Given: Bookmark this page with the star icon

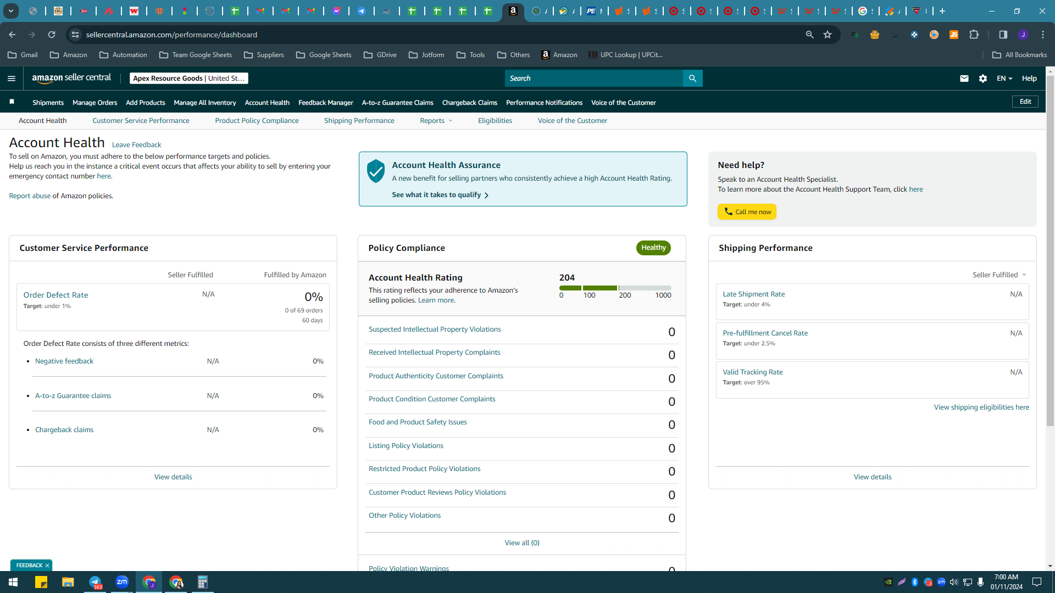Looking at the screenshot, I should (828, 35).
